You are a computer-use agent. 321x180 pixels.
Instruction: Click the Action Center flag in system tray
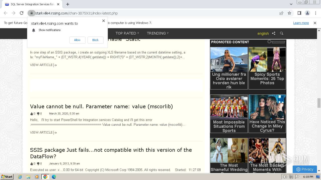(297, 177)
